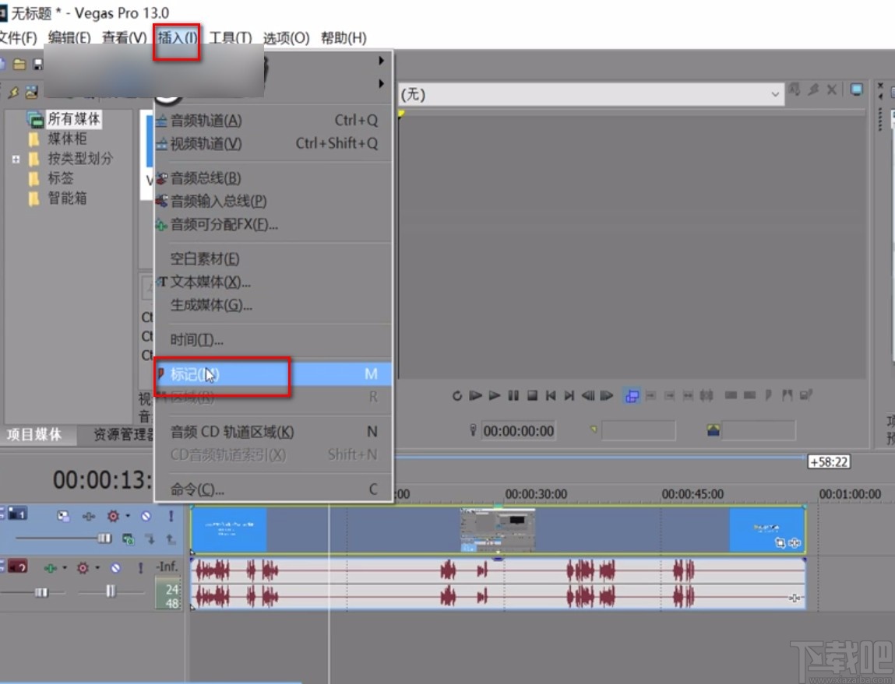Screen dimensions: 895x684
Task: Click the import media picture icon
Action: click(x=31, y=92)
